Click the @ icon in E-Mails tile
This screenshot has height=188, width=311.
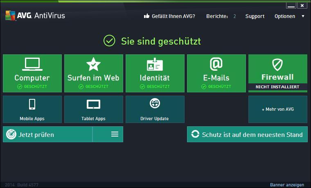tap(216, 64)
